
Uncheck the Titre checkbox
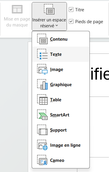tap(71, 10)
